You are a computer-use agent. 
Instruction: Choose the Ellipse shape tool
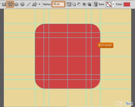click(x=16, y=4)
